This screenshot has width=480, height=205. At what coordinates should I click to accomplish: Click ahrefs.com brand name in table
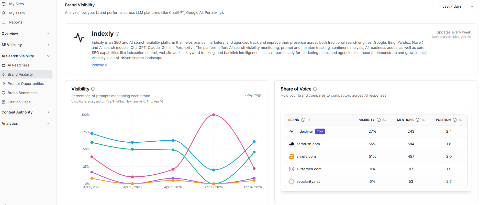click(306, 156)
